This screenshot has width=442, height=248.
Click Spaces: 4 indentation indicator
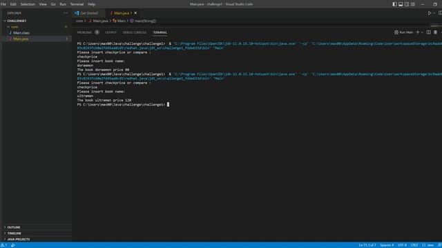click(387, 245)
